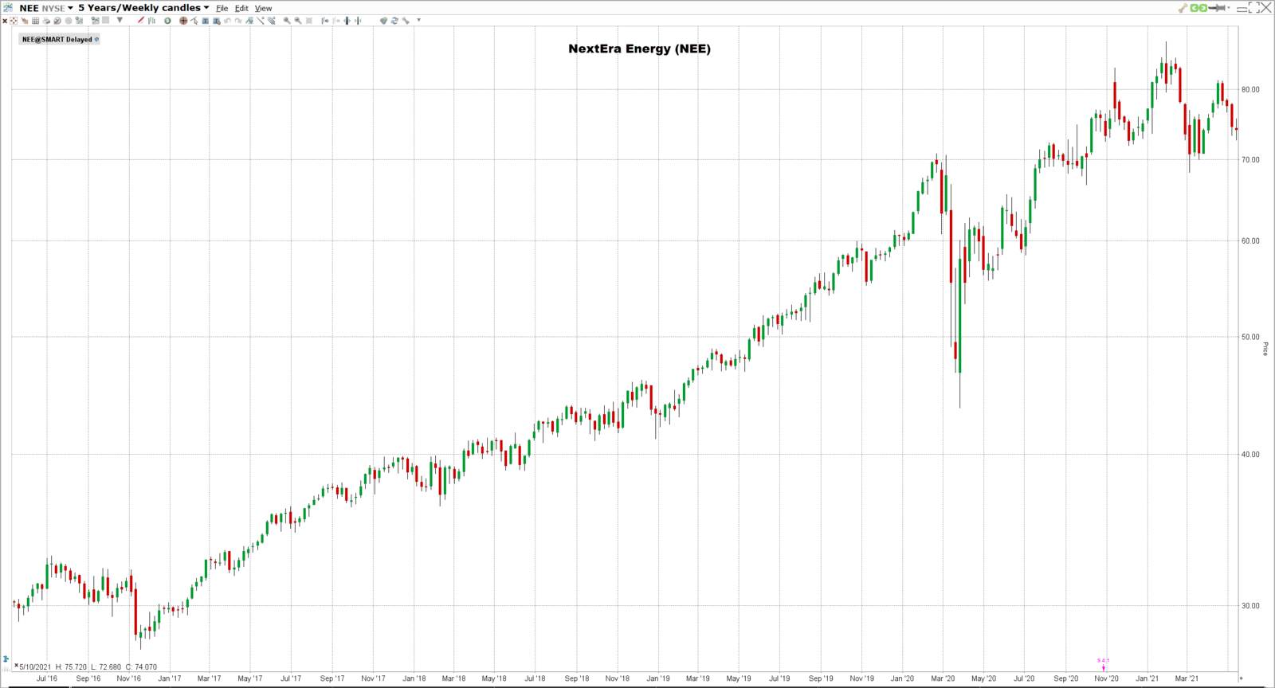Click the second magnifier zoom icon
This screenshot has width=1275, height=688.
point(298,21)
